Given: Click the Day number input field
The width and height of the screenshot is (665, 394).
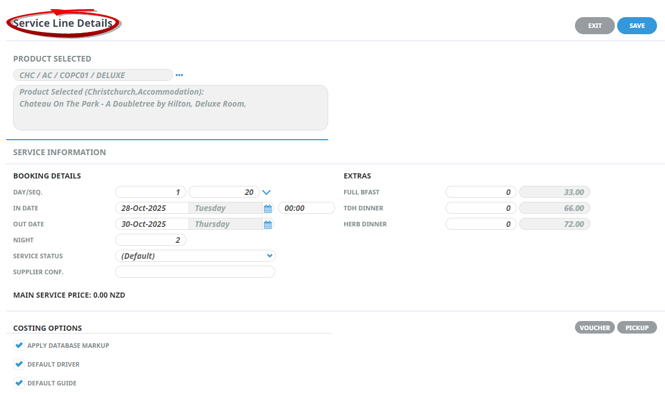Looking at the screenshot, I should tap(150, 192).
